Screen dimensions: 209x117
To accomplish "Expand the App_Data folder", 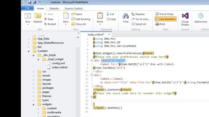I will point(28,39).
